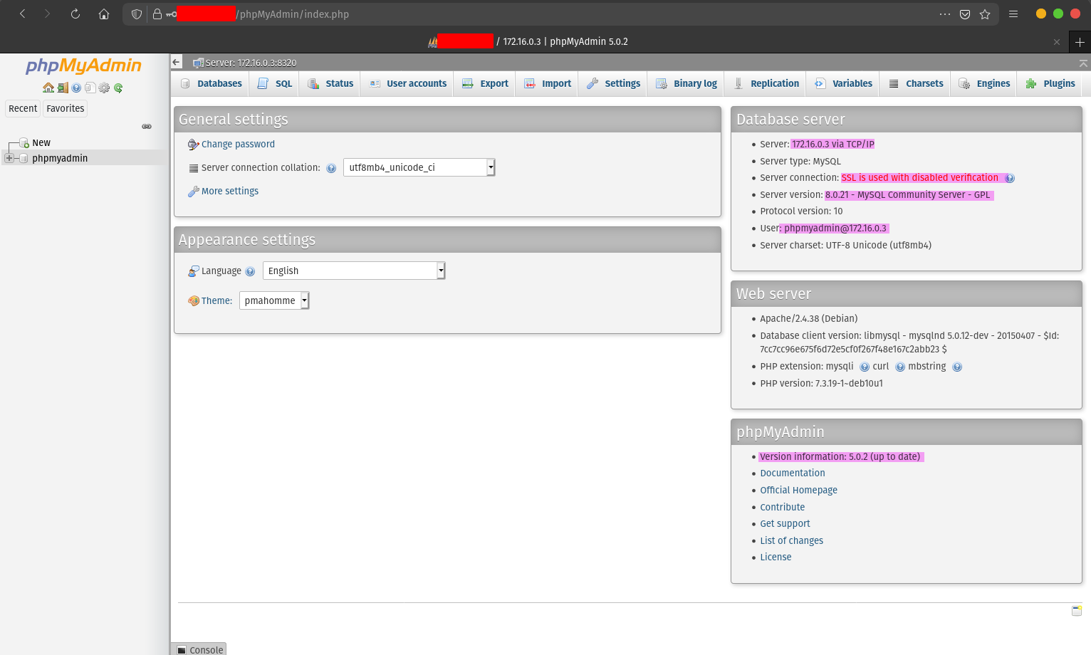
Task: Open the SQL tab
Action: tap(275, 83)
